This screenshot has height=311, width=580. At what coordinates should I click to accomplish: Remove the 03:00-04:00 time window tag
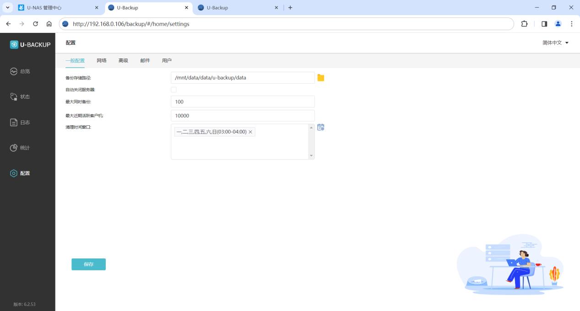[x=250, y=132]
